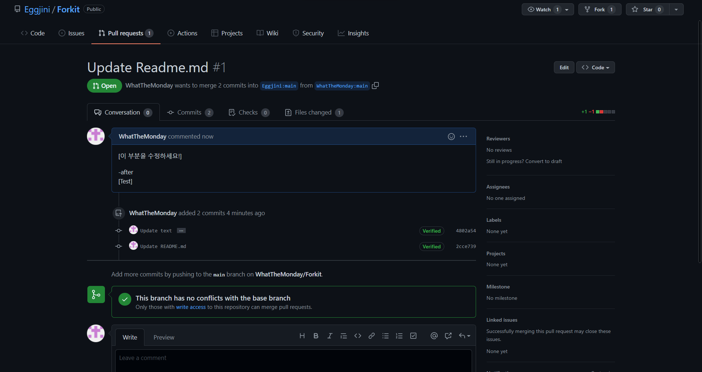Click the WhatTheMonday:main head branch label

point(342,86)
